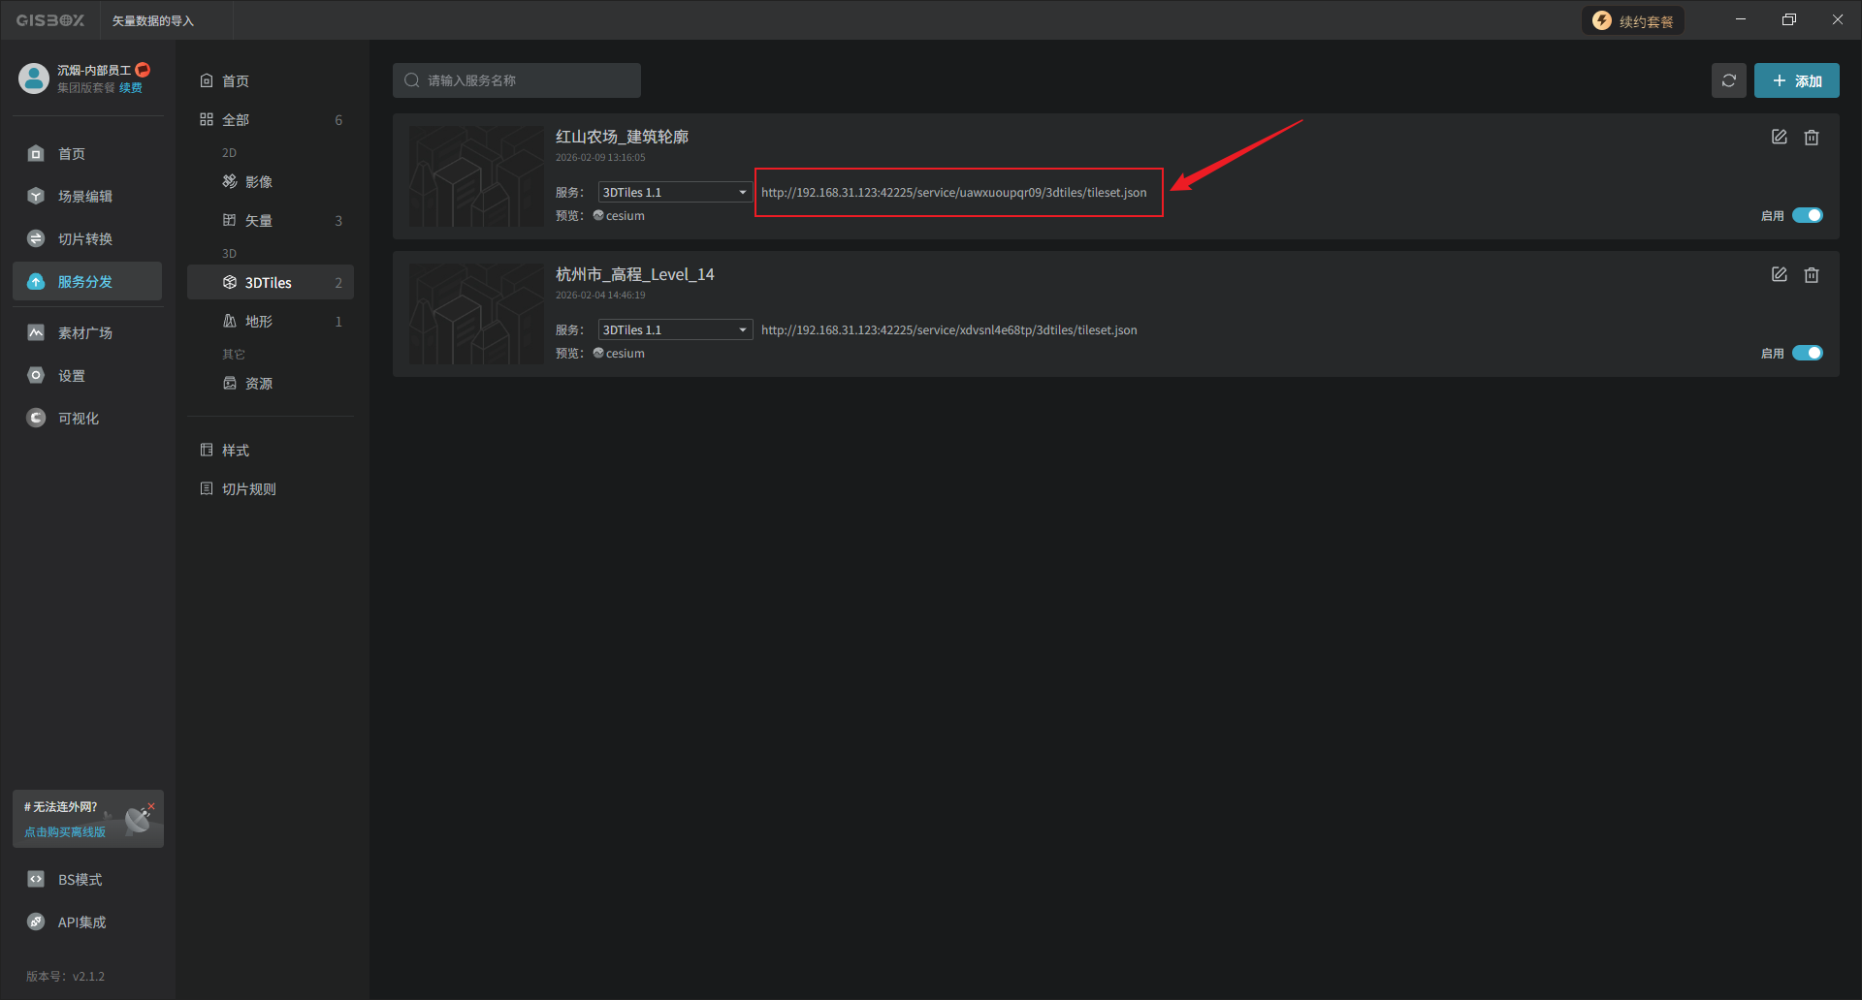This screenshot has width=1862, height=1000.
Task: Turn off 杭州市_高程_Level_14 enable switch
Action: [1807, 353]
